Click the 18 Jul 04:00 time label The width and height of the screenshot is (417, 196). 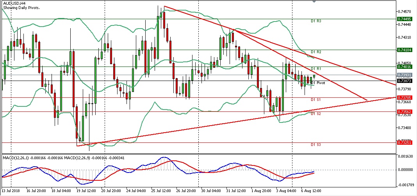(x=61, y=191)
